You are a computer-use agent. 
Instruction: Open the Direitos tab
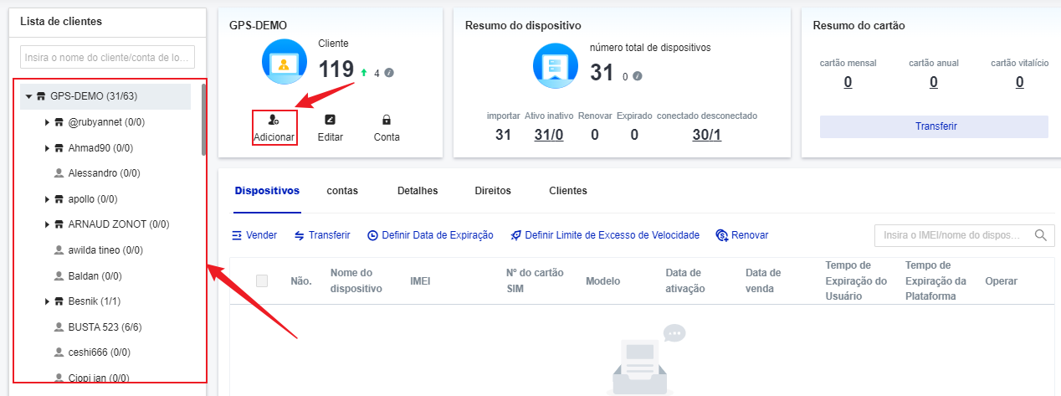[493, 191]
